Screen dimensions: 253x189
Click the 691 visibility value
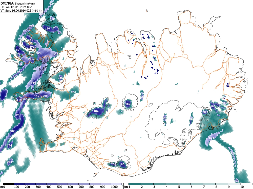point(43,14)
